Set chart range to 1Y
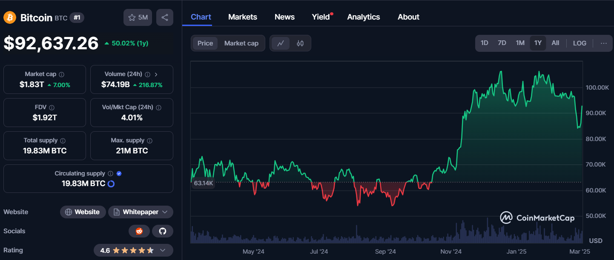This screenshot has width=614, height=260. coord(538,43)
